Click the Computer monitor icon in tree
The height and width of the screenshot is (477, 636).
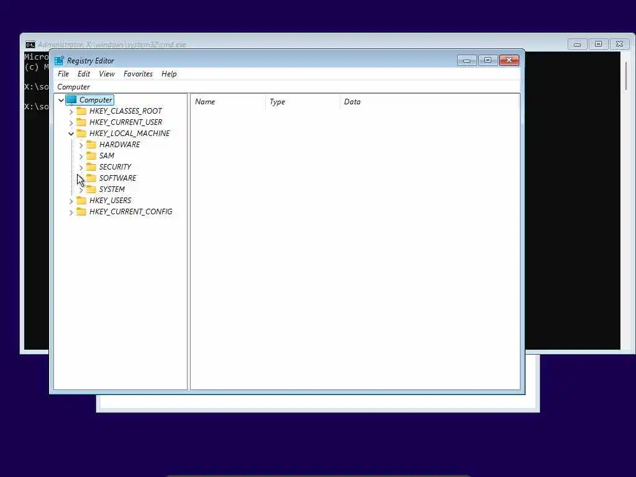pos(71,100)
